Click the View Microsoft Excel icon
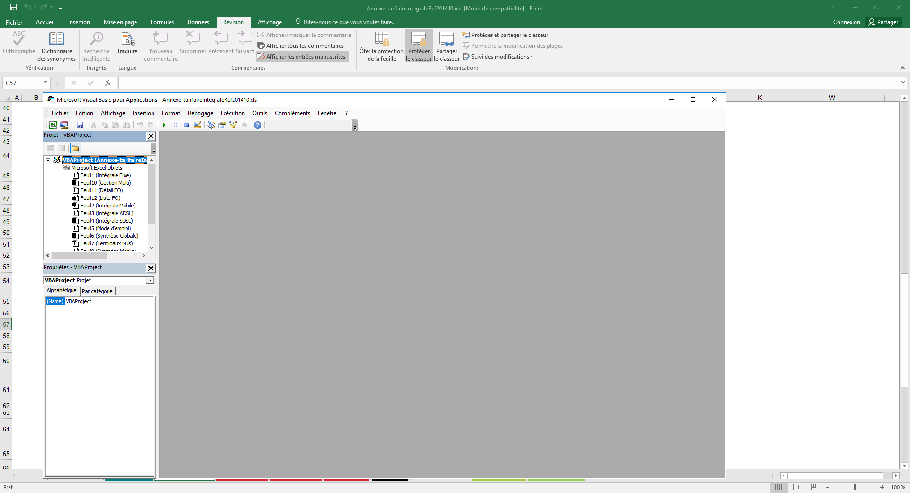Screen dimensions: 910x493 click(53, 125)
